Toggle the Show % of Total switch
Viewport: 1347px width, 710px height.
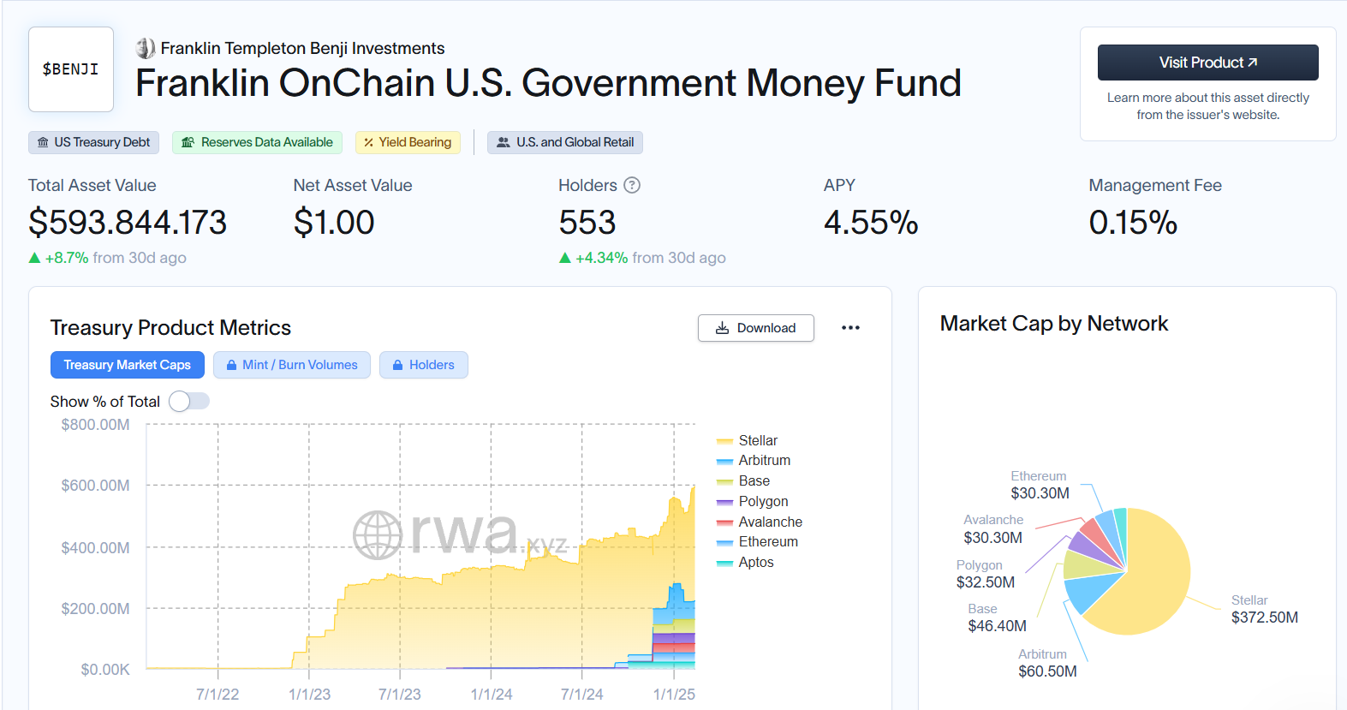click(x=189, y=401)
